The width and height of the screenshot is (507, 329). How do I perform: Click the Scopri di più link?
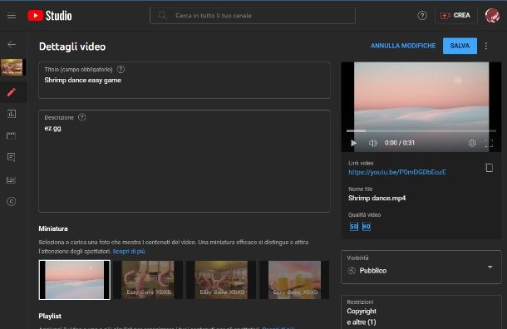[x=129, y=251]
